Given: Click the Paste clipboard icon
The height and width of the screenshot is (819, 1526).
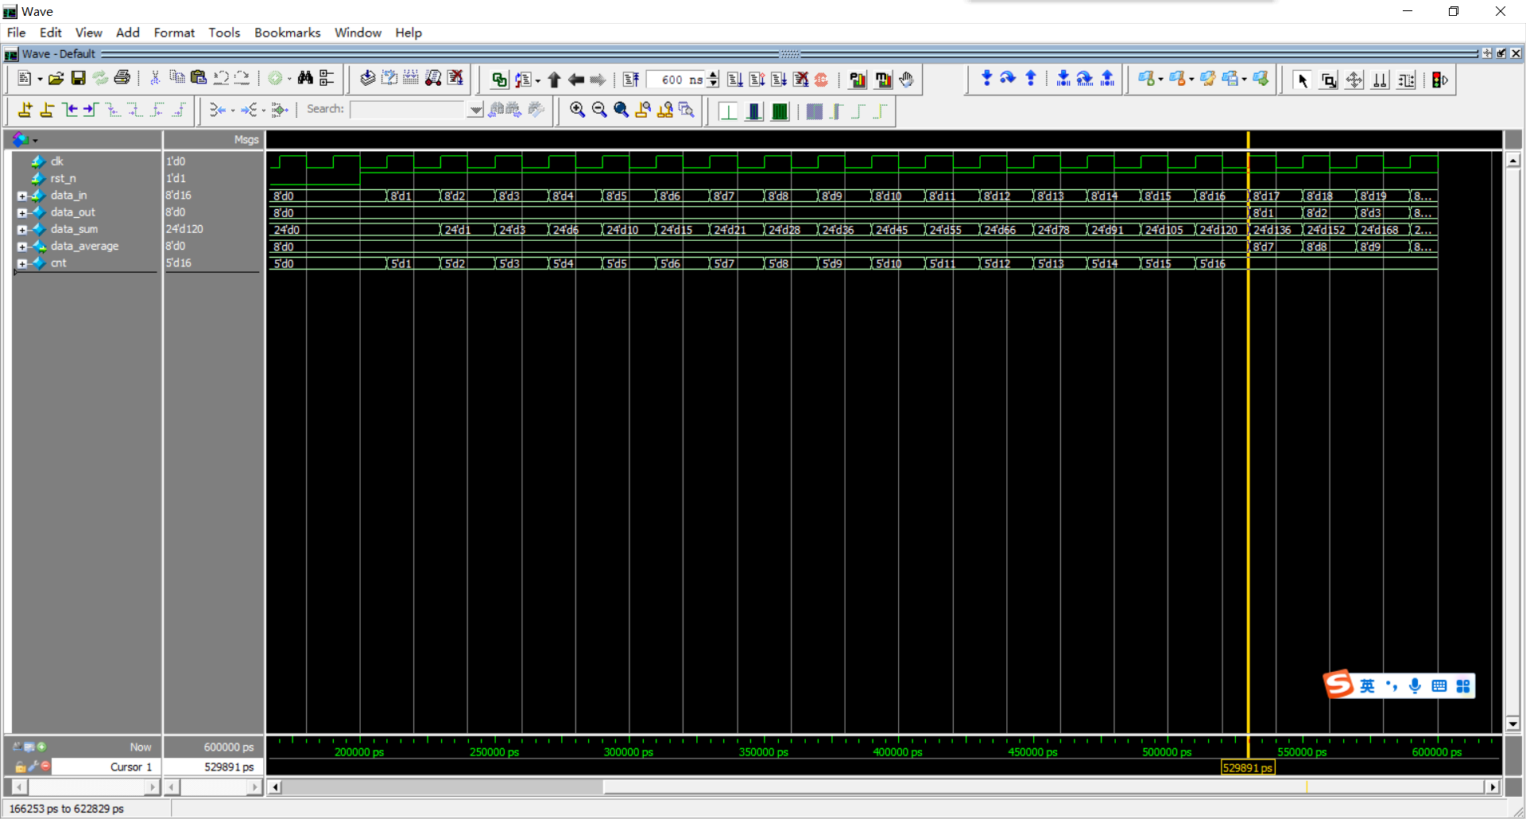Looking at the screenshot, I should [199, 78].
